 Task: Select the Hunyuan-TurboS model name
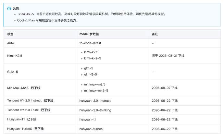pos(19,129)
